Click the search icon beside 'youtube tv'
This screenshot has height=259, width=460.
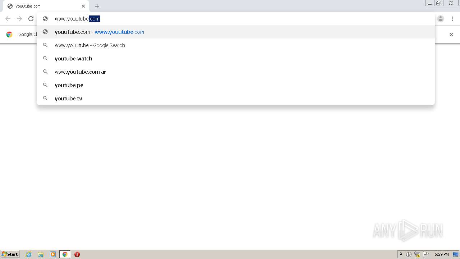click(45, 98)
